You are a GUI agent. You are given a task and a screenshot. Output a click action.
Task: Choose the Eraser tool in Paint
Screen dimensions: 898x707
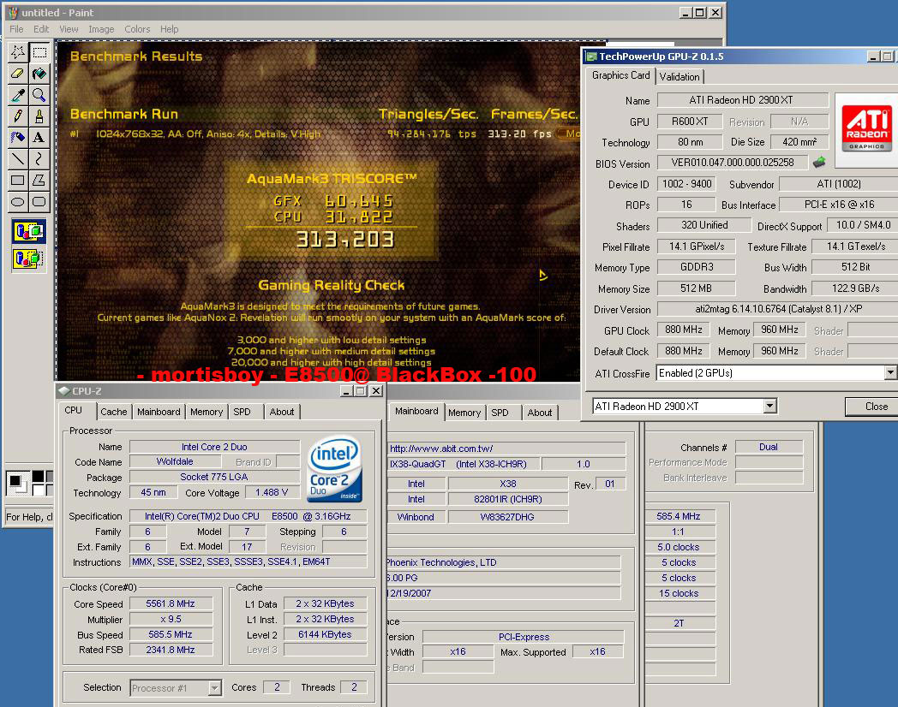(18, 74)
